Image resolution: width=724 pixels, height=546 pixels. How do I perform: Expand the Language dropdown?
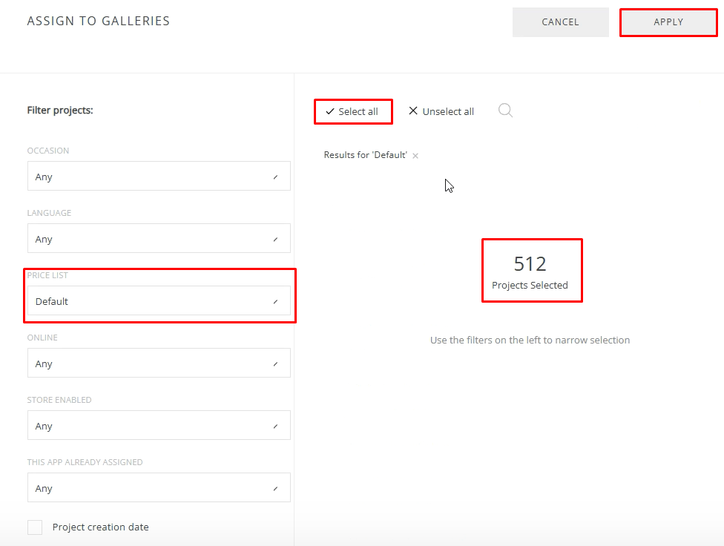(x=158, y=239)
